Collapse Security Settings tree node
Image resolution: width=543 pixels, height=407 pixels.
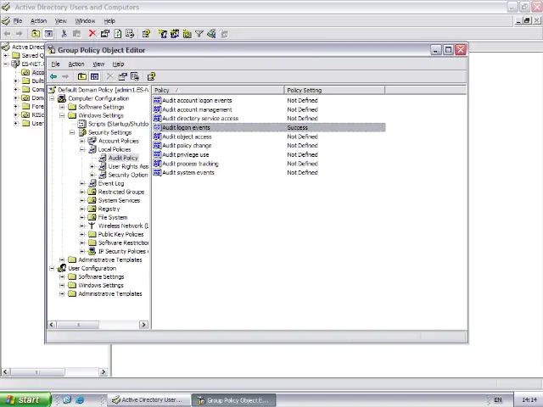72,132
